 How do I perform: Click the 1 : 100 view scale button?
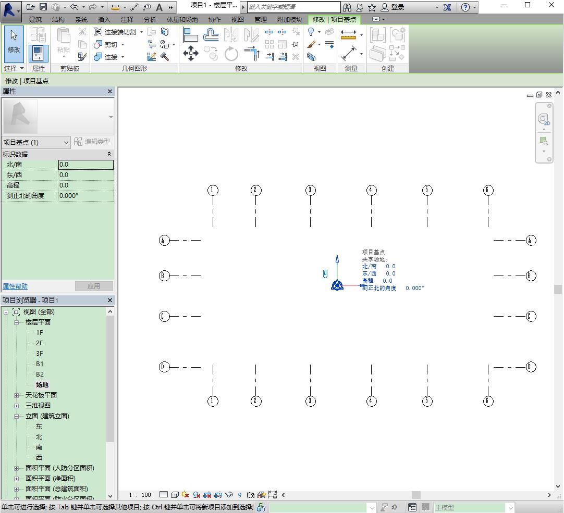point(140,495)
